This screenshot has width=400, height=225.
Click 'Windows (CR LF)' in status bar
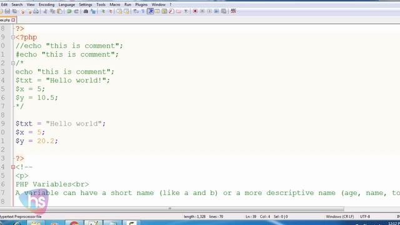(340, 217)
